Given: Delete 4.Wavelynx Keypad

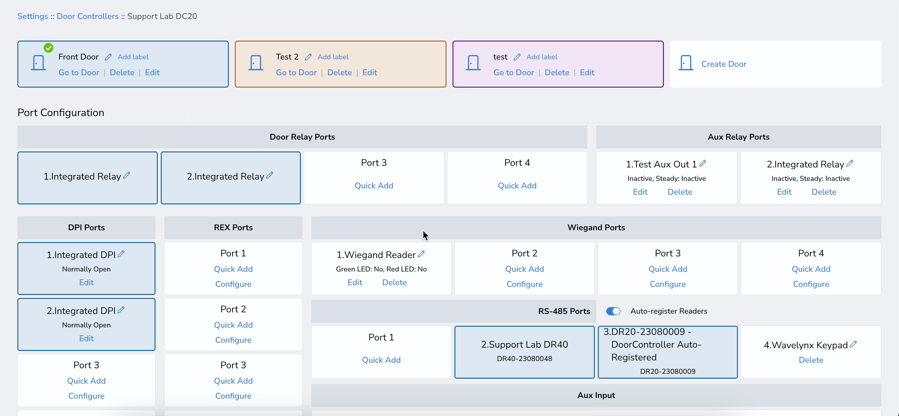Looking at the screenshot, I should tap(811, 360).
